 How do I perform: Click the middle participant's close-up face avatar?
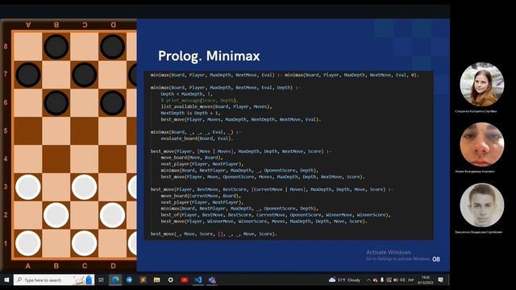tap(482, 145)
